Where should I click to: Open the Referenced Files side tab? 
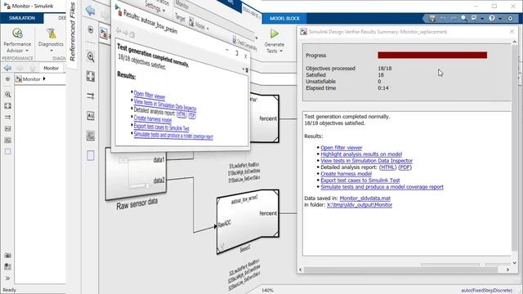[x=73, y=33]
